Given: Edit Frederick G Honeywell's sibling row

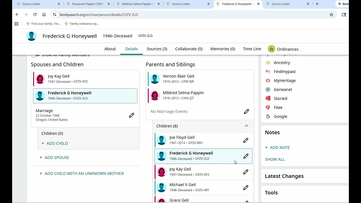Looking at the screenshot, I should click(x=246, y=156).
